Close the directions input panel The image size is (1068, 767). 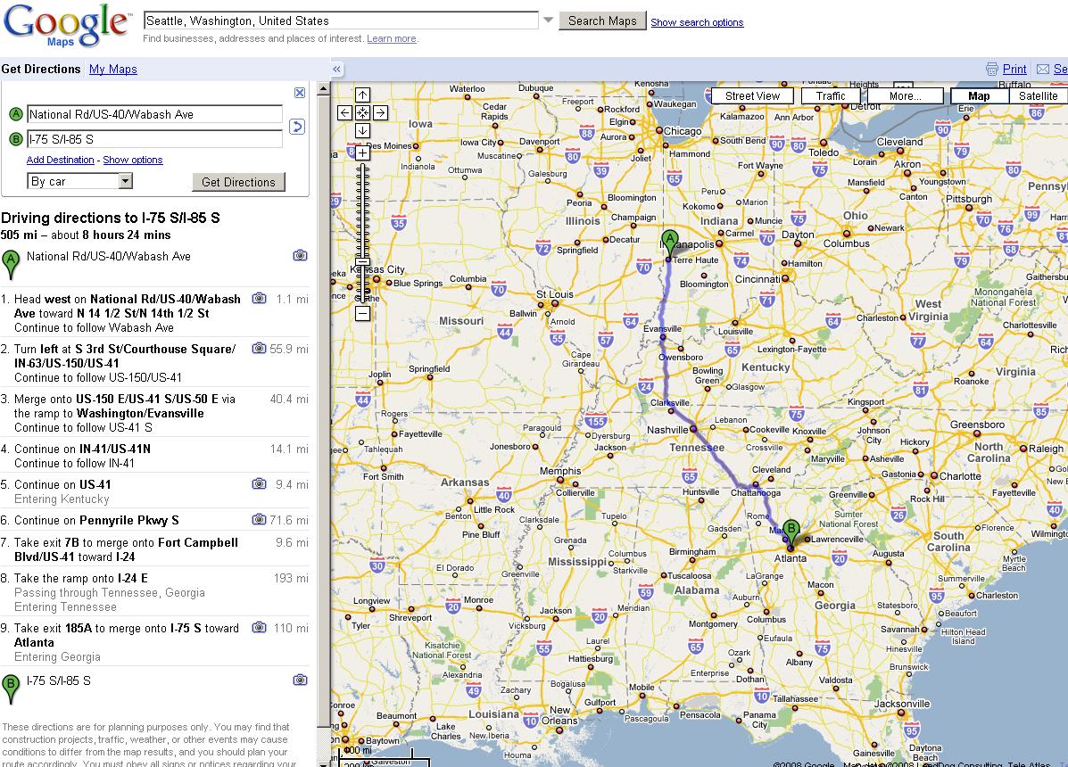click(300, 93)
